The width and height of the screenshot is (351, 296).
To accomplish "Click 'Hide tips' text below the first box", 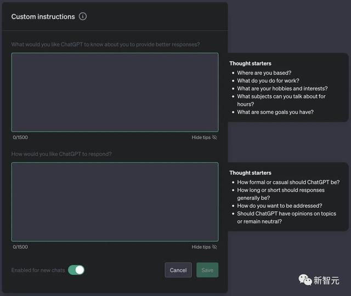I will (201, 138).
